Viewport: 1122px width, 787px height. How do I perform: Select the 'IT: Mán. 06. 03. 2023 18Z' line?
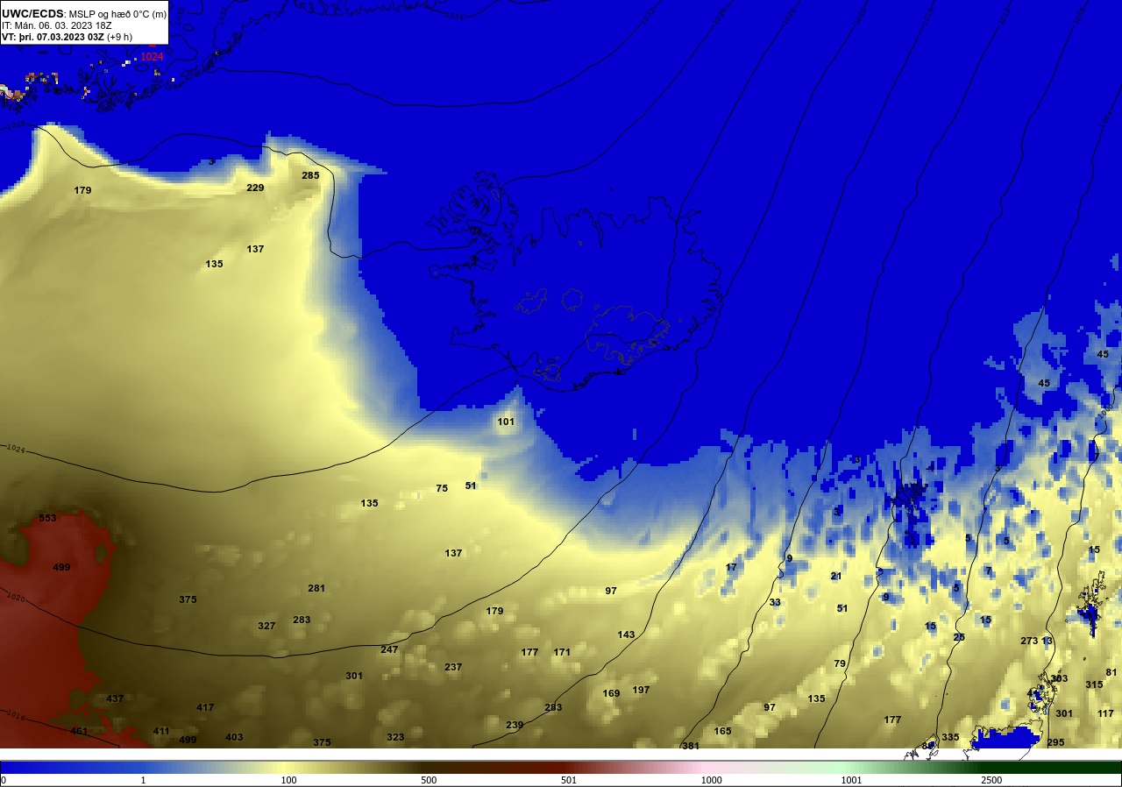(x=57, y=25)
